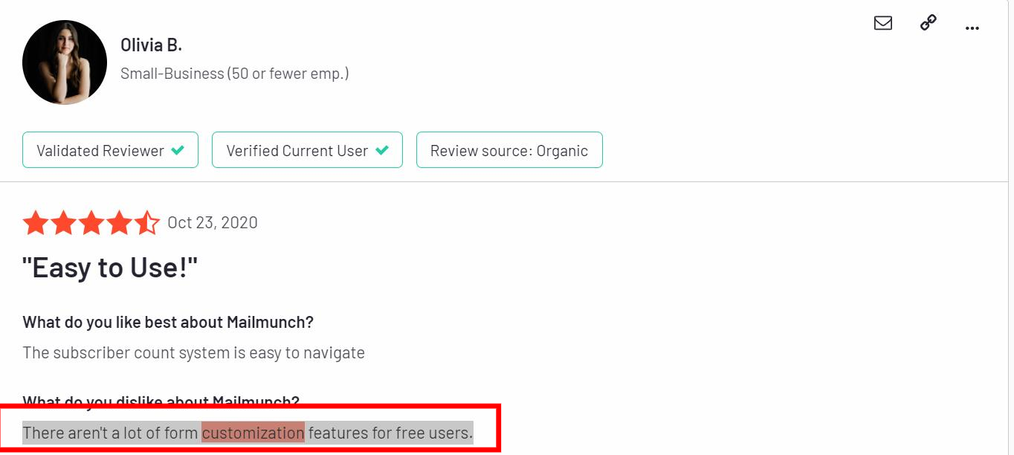Click the first star in the rating

click(35, 223)
